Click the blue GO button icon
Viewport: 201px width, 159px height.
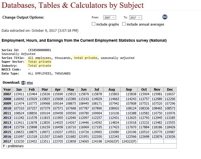tap(165, 17)
